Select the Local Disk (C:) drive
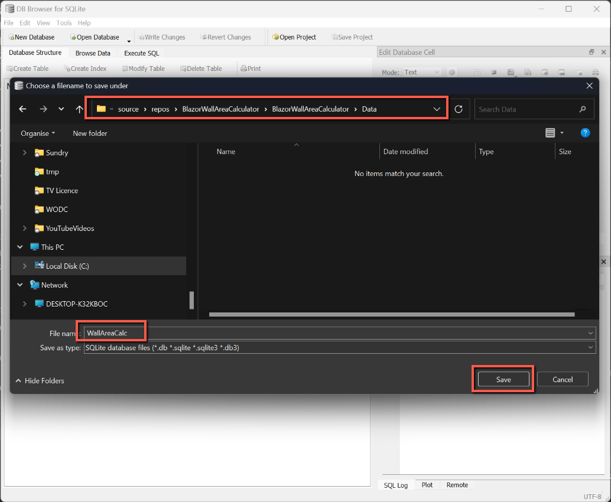Image resolution: width=611 pixels, height=502 pixels. pyautogui.click(x=67, y=266)
